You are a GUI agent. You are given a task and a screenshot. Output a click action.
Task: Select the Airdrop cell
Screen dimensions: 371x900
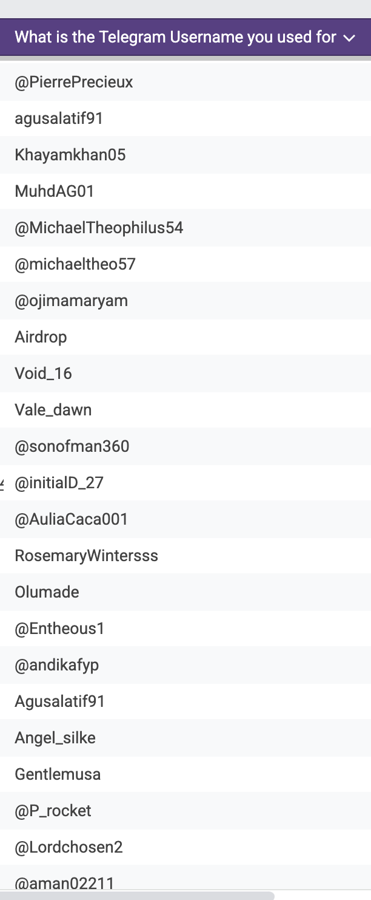pyautogui.click(x=185, y=337)
